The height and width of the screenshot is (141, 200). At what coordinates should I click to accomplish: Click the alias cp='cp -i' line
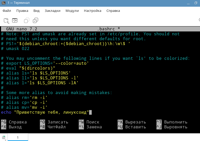coord(24,102)
